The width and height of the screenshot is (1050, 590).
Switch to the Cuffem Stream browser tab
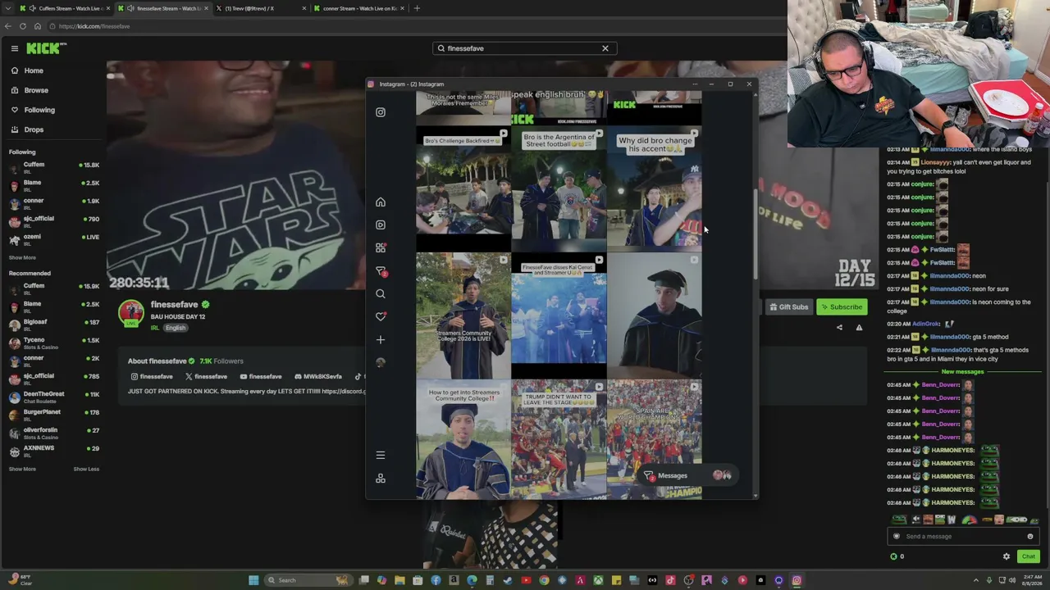[x=64, y=8]
